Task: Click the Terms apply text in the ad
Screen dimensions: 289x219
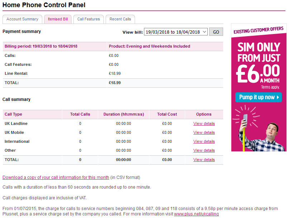Action: (270, 87)
